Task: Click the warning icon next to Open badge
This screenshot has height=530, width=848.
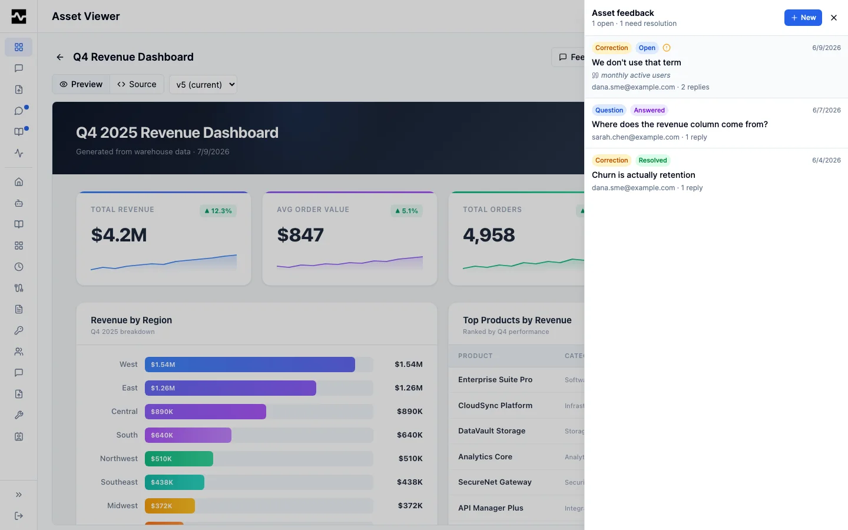Action: click(667, 48)
